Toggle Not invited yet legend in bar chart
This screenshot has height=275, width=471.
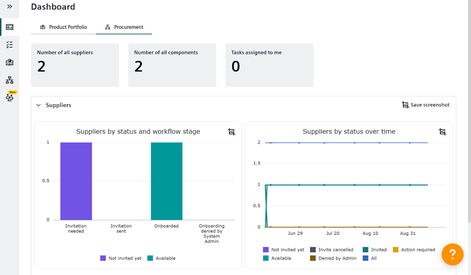click(x=121, y=258)
